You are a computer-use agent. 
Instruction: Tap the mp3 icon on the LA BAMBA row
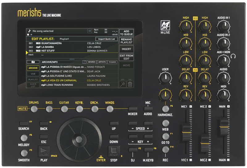point(38,47)
